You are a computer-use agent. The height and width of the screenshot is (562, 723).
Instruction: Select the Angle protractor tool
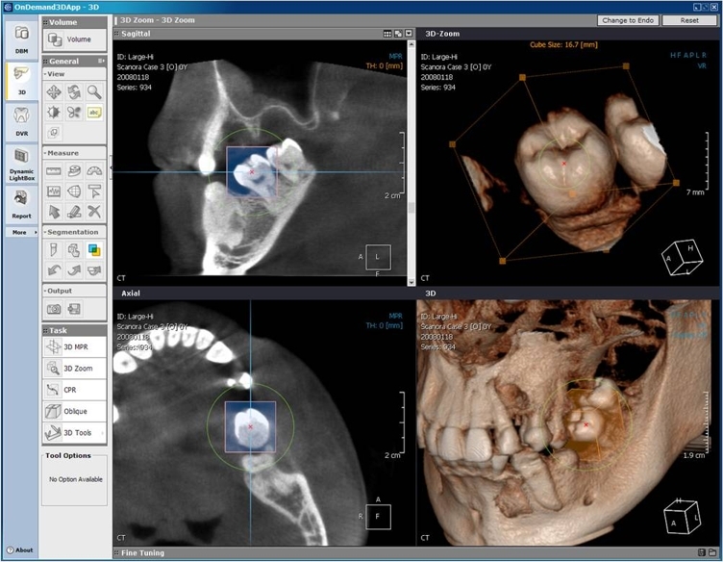(94, 171)
